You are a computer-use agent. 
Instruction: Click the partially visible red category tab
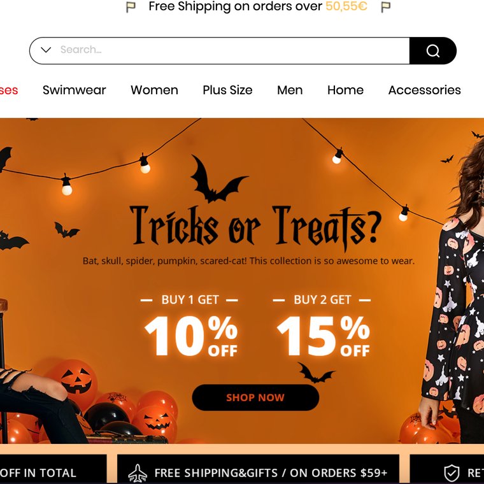(x=9, y=90)
